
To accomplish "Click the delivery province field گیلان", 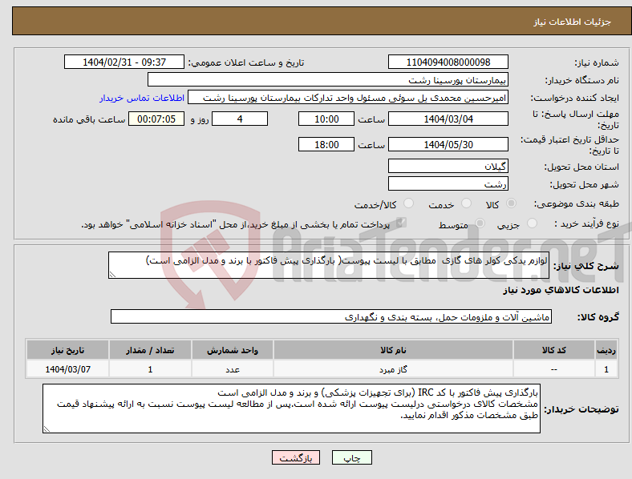I will point(448,166).
